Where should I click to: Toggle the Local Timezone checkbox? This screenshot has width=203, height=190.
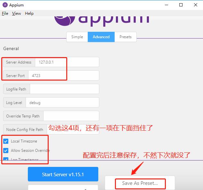click(6, 141)
